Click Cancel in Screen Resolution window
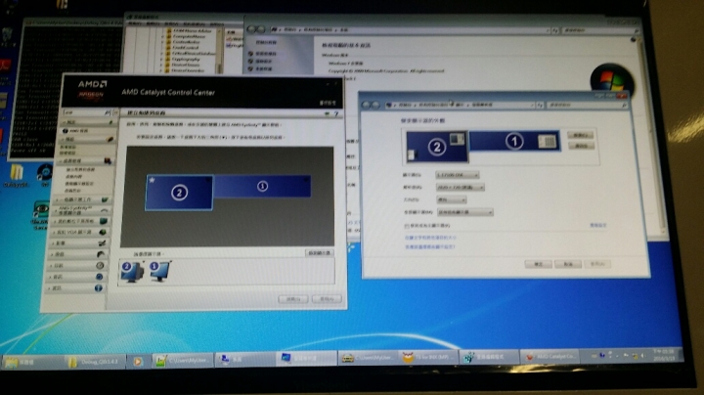The width and height of the screenshot is (704, 395). [x=568, y=264]
